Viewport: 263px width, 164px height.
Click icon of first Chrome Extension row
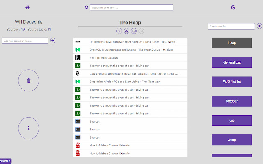click(78, 145)
